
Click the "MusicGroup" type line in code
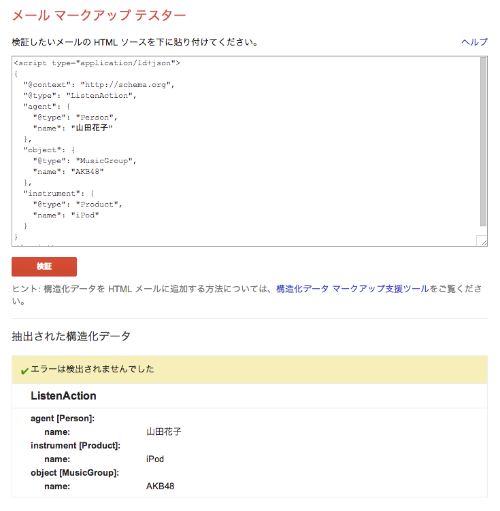84,160
